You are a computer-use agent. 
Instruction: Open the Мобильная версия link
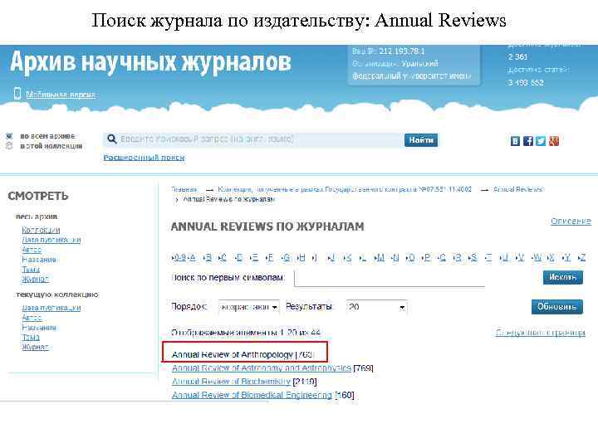tap(61, 95)
